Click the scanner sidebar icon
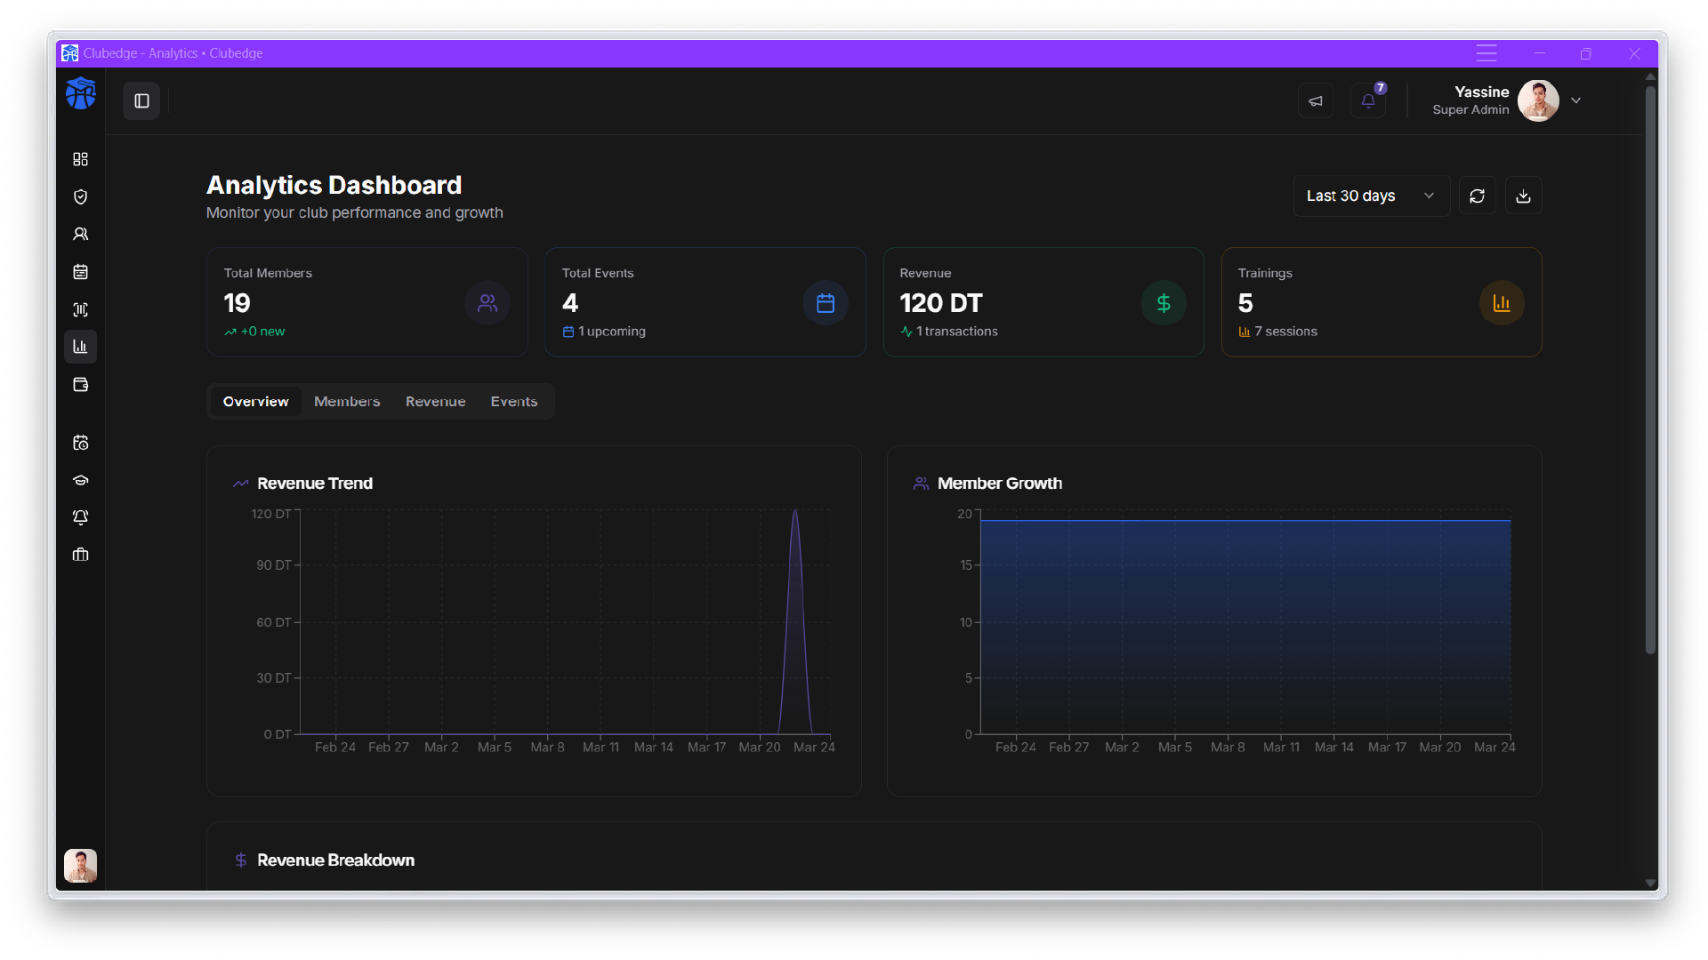Image resolution: width=1708 pixels, height=960 pixels. [80, 309]
